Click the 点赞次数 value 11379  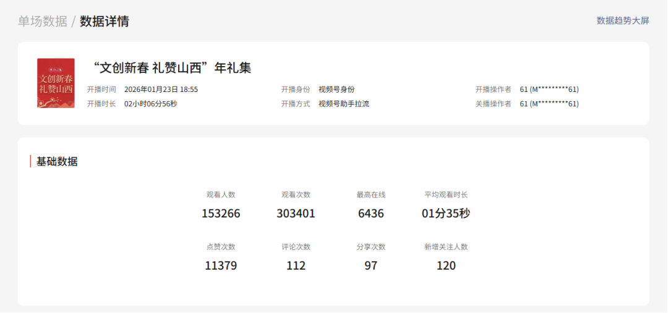tap(221, 265)
